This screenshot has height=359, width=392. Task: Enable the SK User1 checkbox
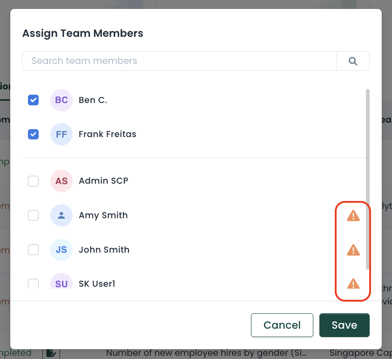[33, 283]
